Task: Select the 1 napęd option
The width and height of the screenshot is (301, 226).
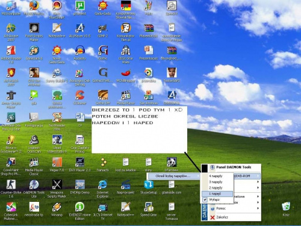Action: (218, 194)
